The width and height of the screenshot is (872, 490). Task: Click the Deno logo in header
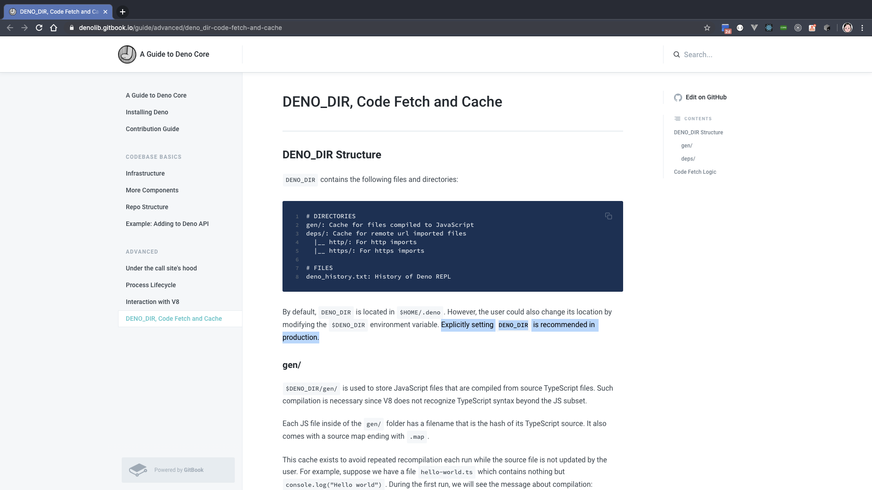tap(127, 54)
